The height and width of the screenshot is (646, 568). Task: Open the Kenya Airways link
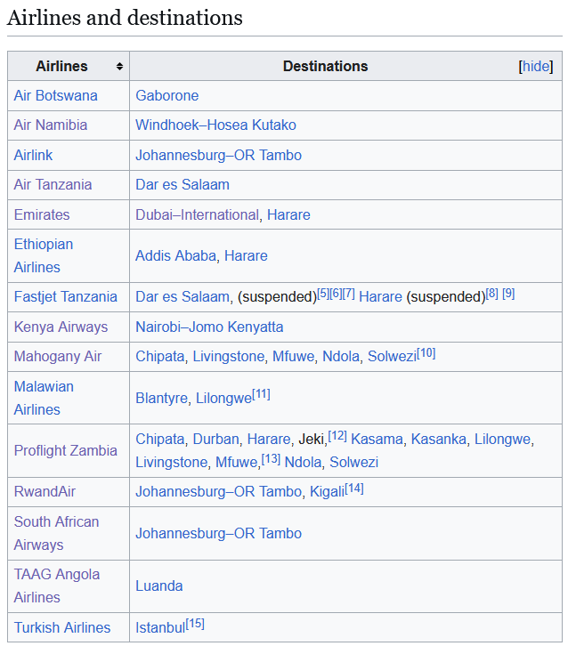(61, 327)
